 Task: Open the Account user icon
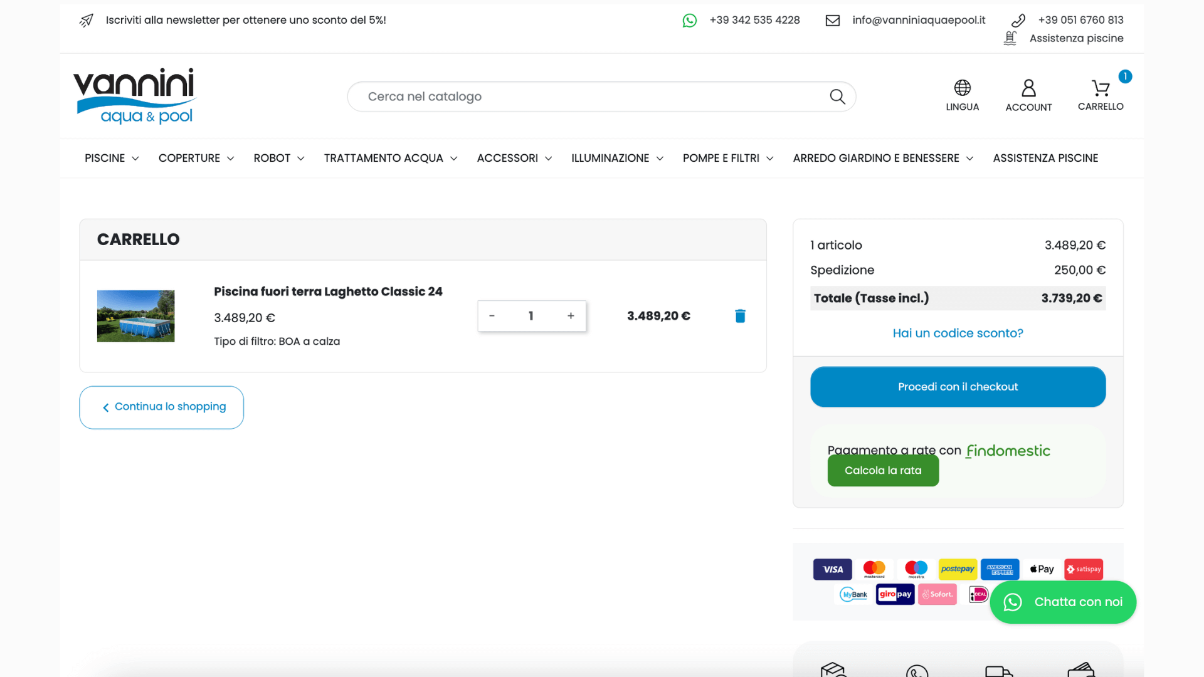pos(1028,88)
